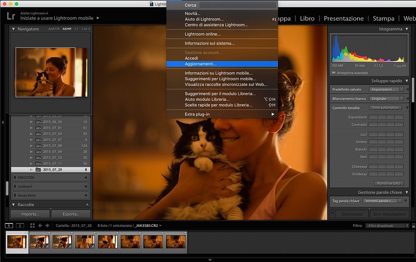The width and height of the screenshot is (416, 262).
Task: Set navigator zoom to RIEMPI
Action: tap(67, 29)
